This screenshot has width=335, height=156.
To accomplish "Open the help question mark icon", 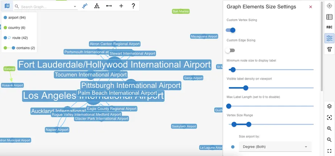I will coord(133,6).
